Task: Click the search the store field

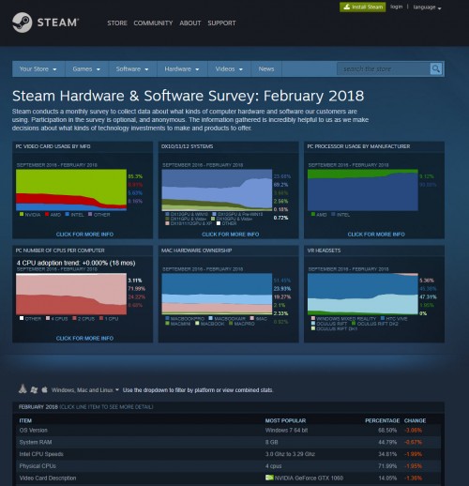Action: pyautogui.click(x=384, y=68)
